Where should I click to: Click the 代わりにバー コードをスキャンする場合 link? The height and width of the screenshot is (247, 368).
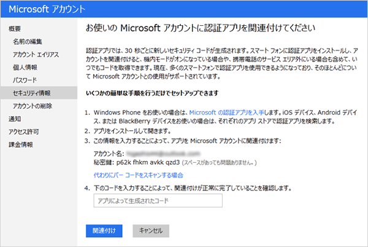(x=138, y=175)
